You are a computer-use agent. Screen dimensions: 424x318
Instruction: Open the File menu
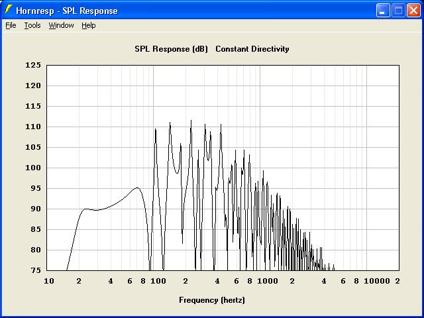11,25
